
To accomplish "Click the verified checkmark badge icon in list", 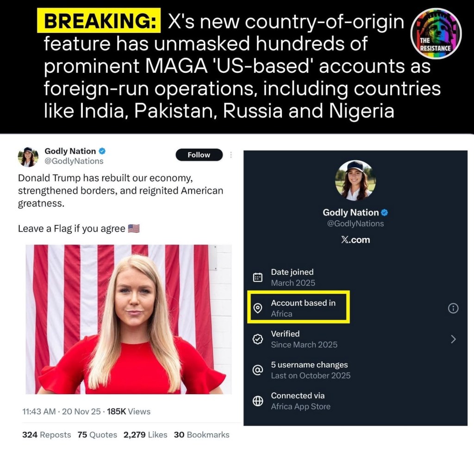I will click(257, 339).
